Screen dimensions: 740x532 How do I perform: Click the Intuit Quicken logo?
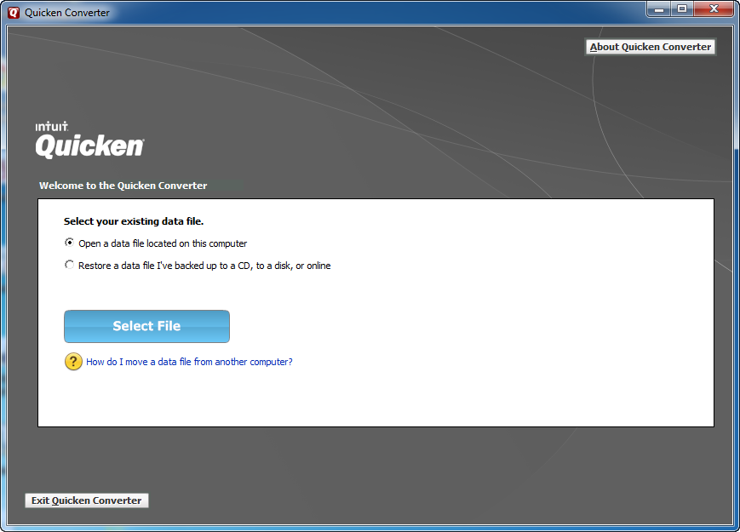coord(89,140)
